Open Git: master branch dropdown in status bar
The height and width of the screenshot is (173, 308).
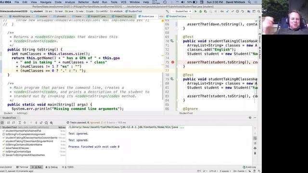tap(240, 171)
